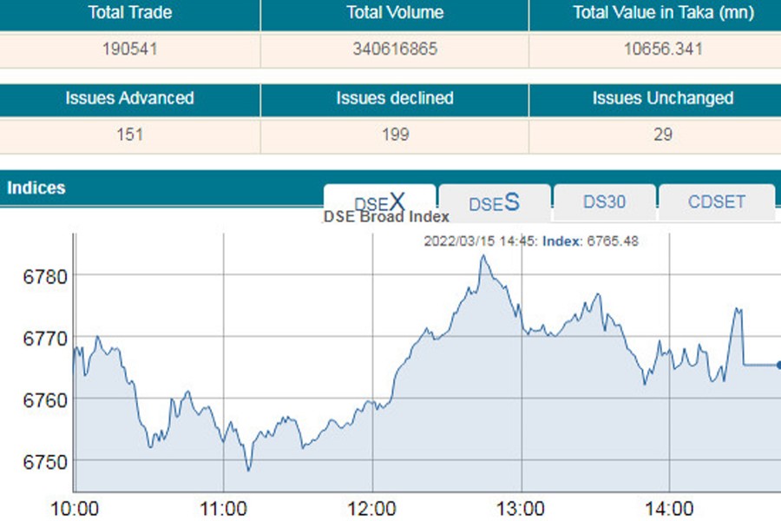Select the total trade value 190541

130,49
